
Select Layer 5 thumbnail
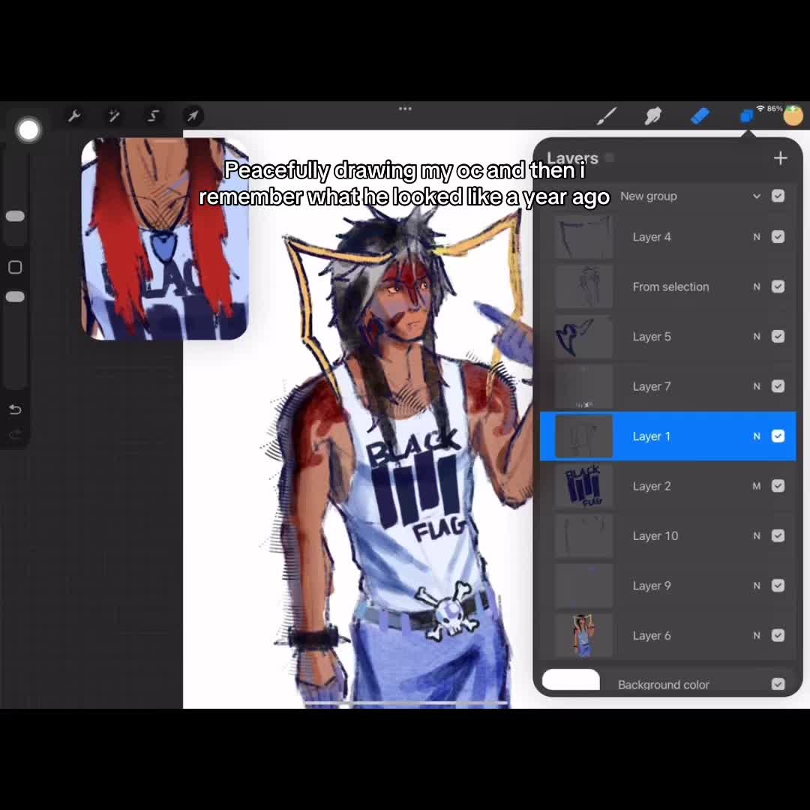coord(583,337)
